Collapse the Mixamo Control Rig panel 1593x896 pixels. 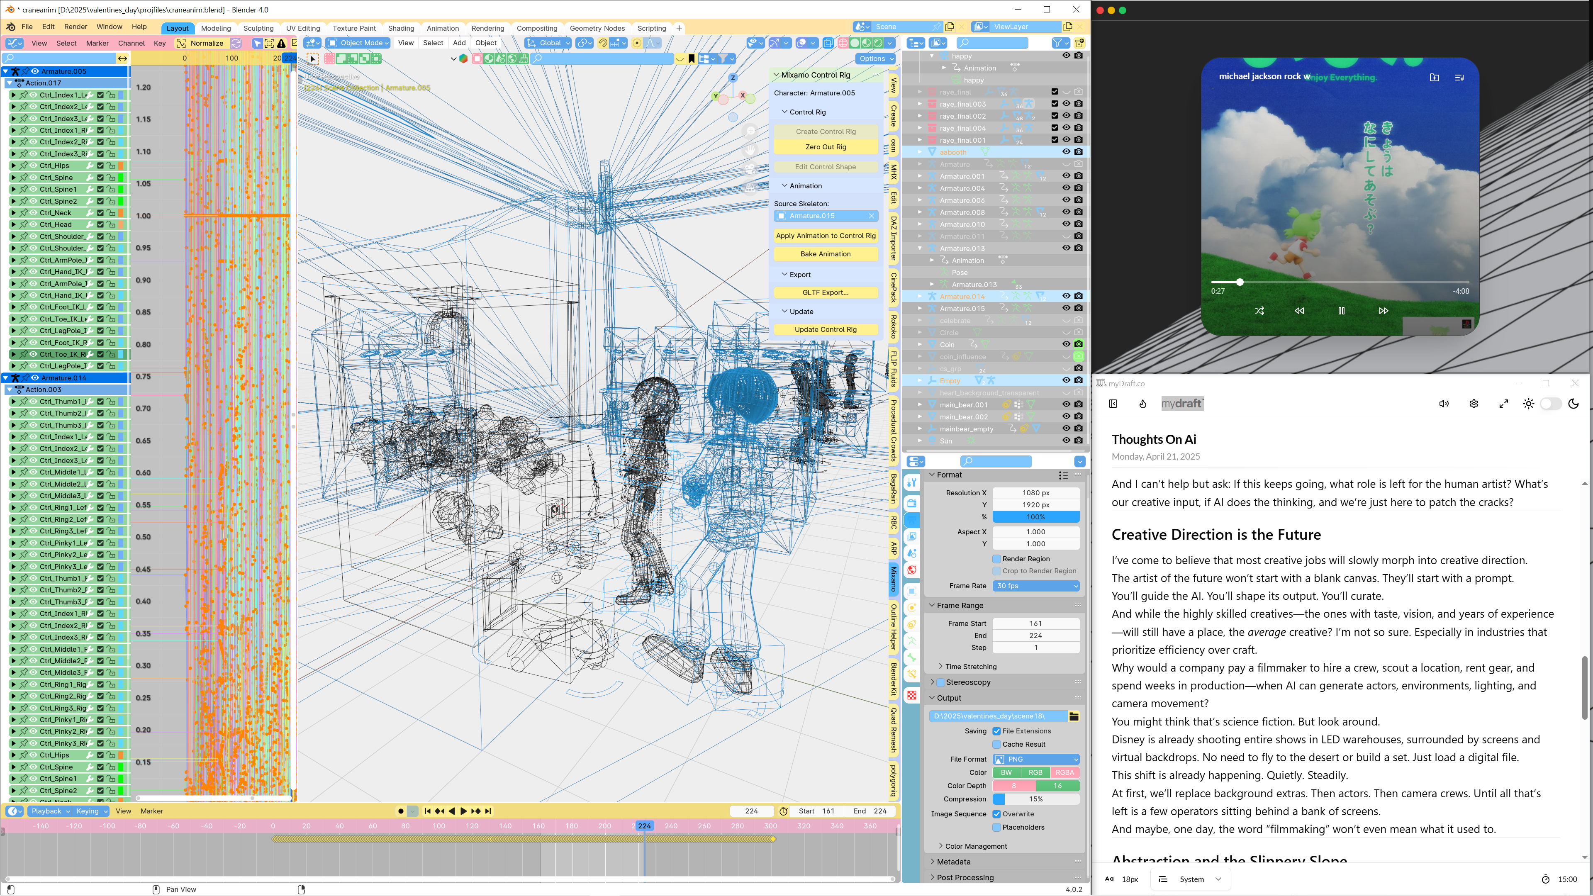point(776,75)
